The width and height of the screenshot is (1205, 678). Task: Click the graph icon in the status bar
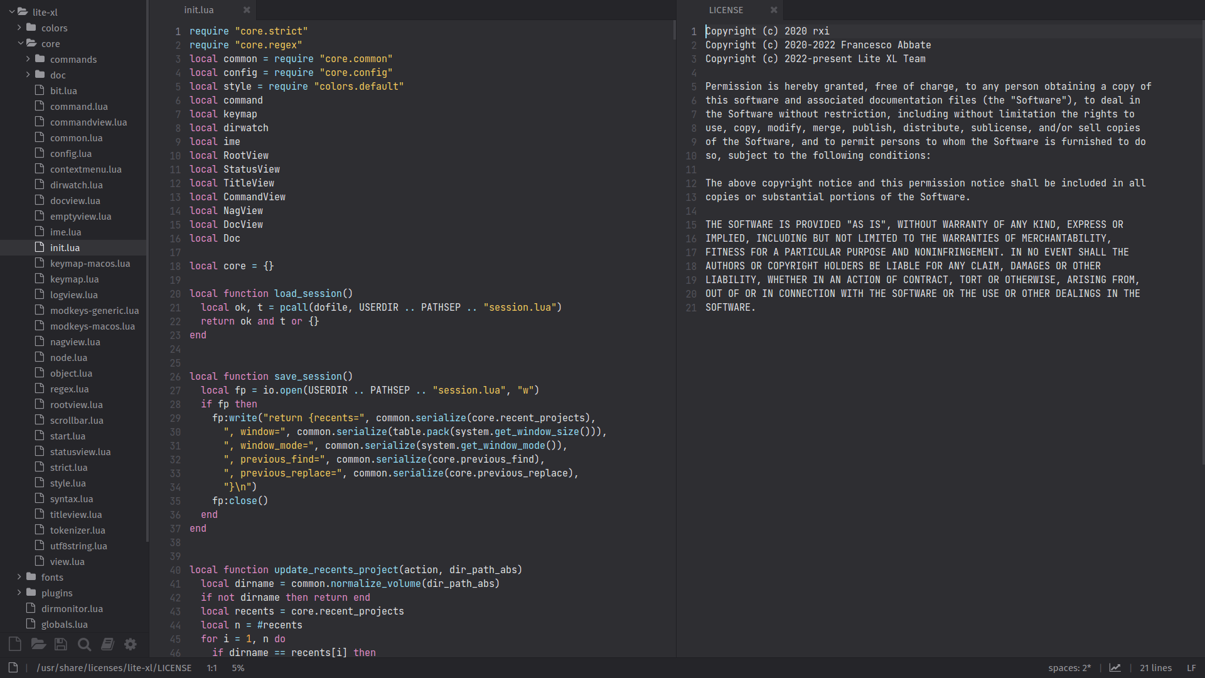click(x=1115, y=668)
